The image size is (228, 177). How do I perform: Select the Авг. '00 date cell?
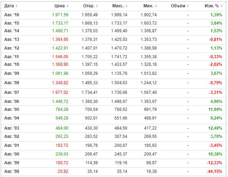[x=12, y=154]
